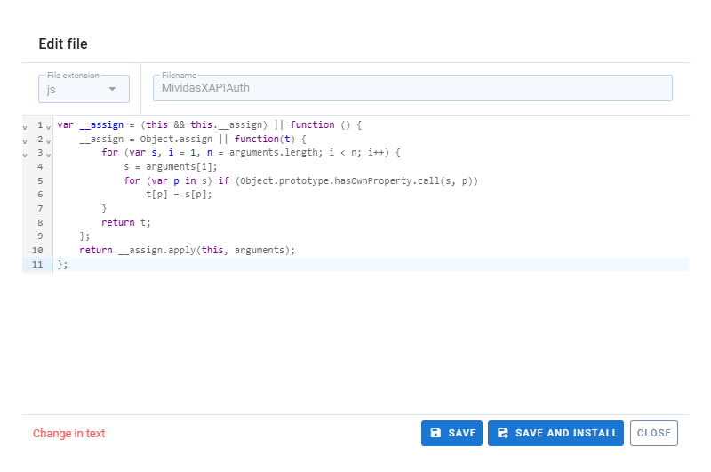Viewport: 711px width, 472px height.
Task: Collapse the fold arrow right of line 2
Action: (x=48, y=140)
